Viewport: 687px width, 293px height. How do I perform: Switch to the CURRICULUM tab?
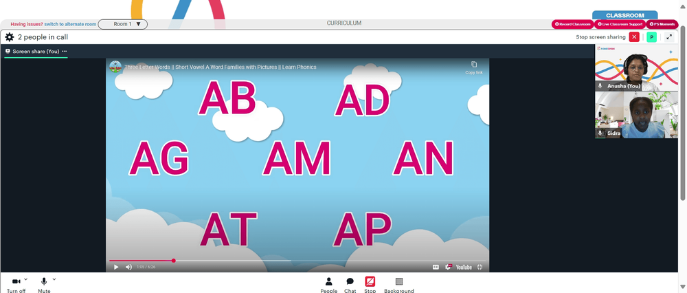pyautogui.click(x=344, y=23)
